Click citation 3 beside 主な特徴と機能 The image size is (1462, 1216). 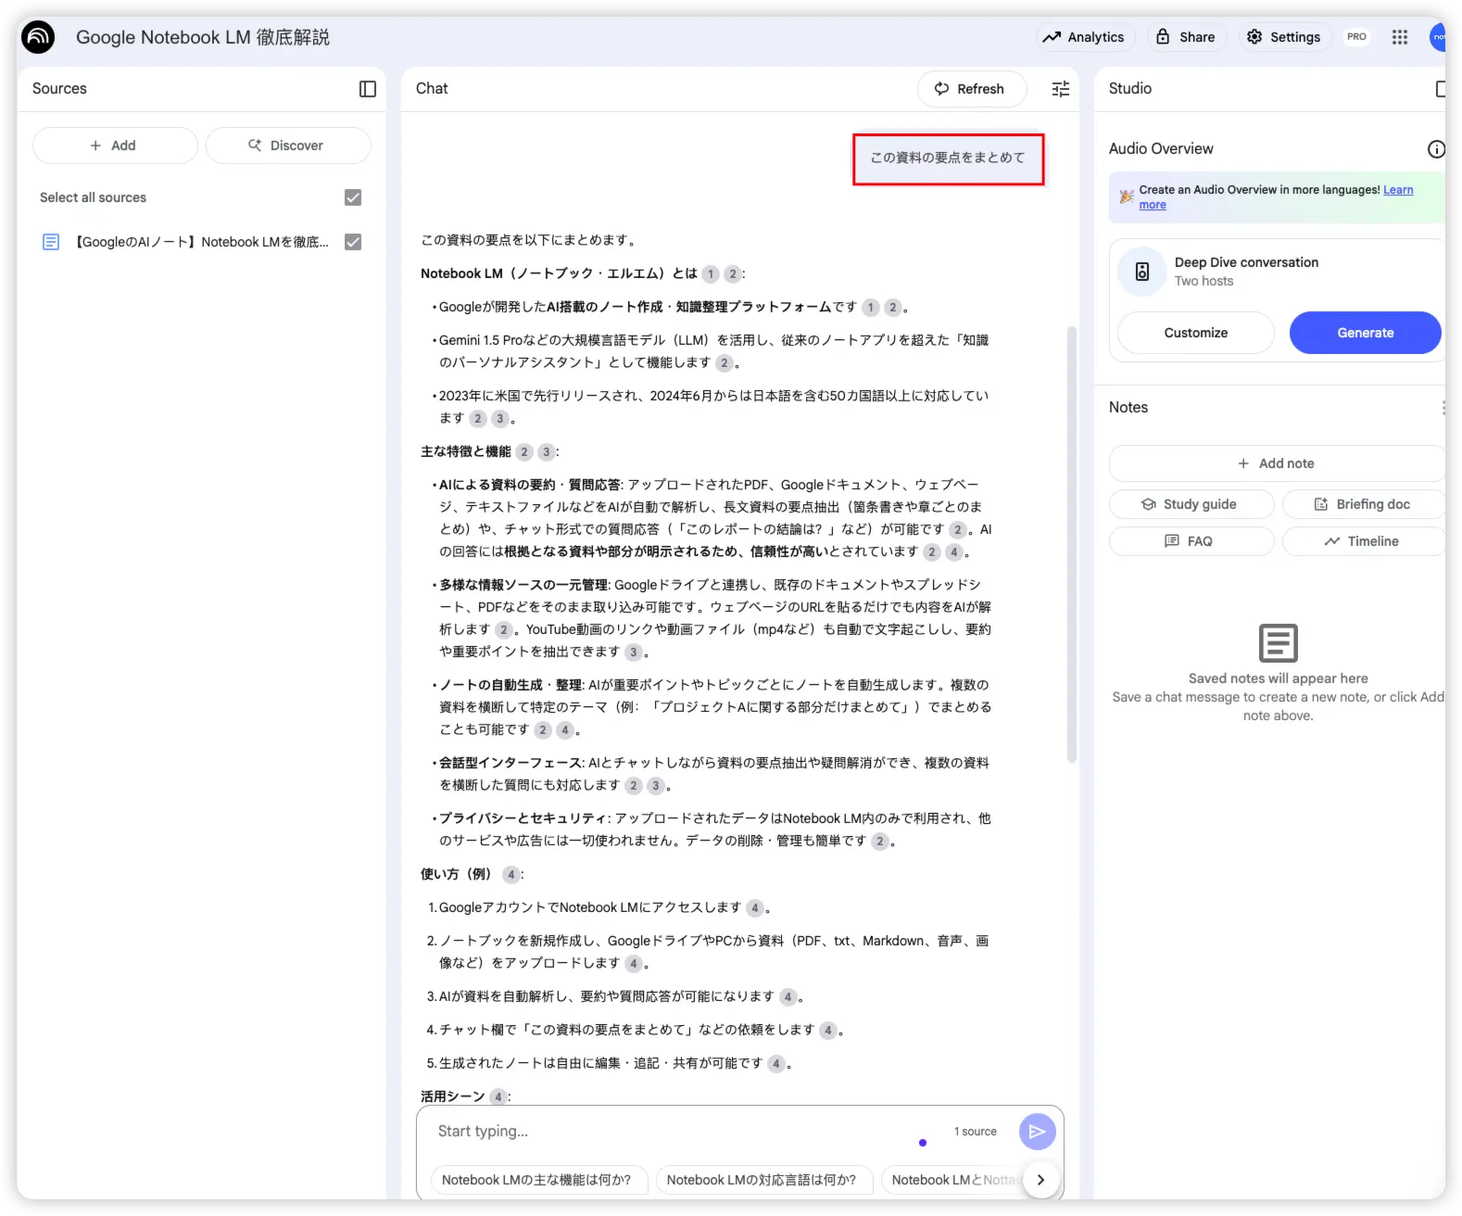click(x=547, y=452)
